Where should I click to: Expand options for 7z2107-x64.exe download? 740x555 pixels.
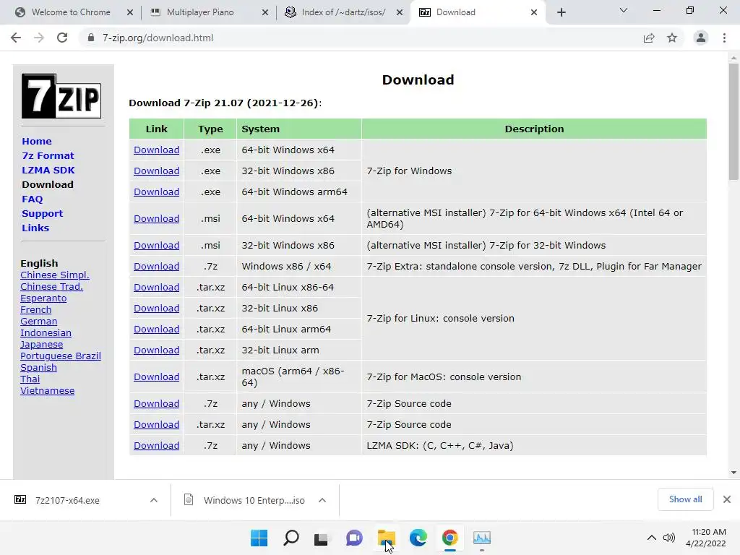(154, 500)
